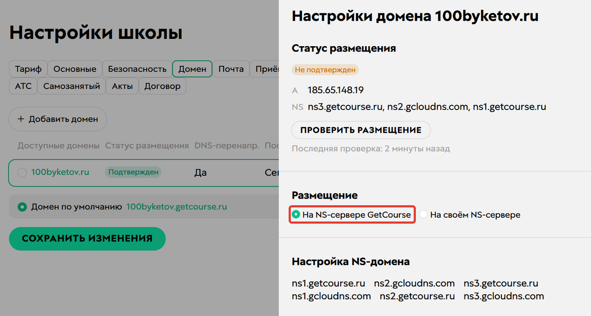Open the Акты tab
Screen dimensions: 591x316
[122, 86]
